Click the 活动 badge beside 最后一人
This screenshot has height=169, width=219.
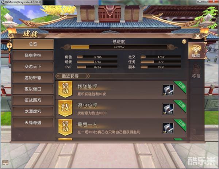click(65, 127)
